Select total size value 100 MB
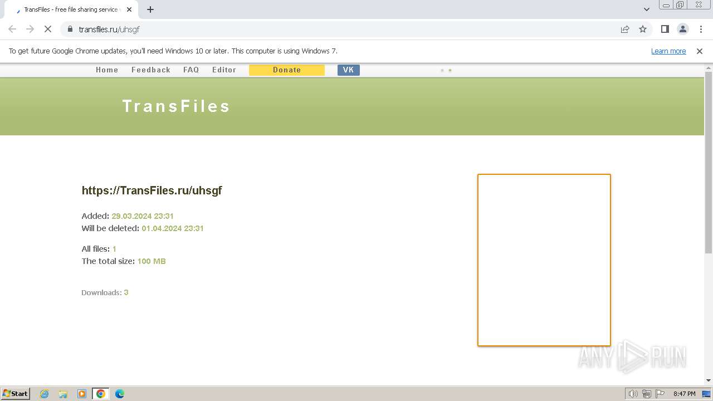713x401 pixels. [152, 261]
